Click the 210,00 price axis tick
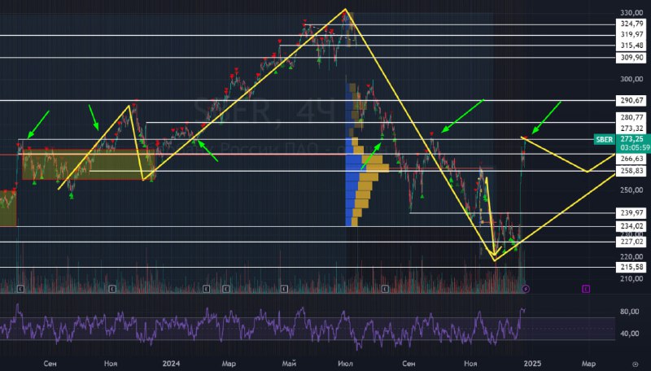 click(x=631, y=279)
